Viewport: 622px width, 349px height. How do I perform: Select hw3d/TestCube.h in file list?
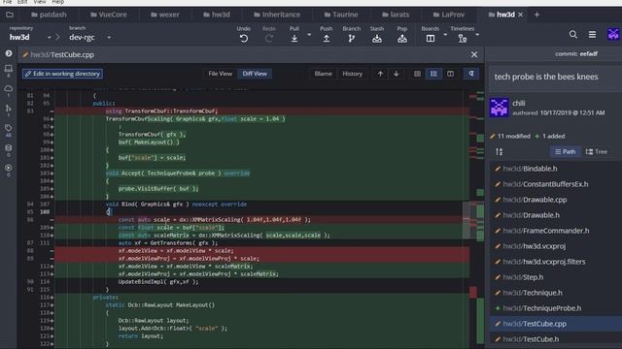click(555, 339)
